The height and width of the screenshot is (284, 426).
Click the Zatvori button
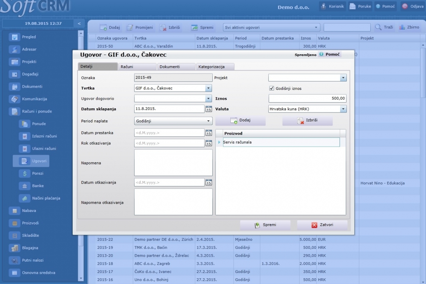pyautogui.click(x=322, y=225)
